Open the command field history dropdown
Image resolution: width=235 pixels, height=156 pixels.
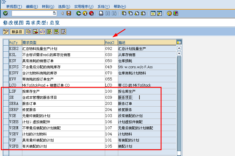(x=54, y=13)
